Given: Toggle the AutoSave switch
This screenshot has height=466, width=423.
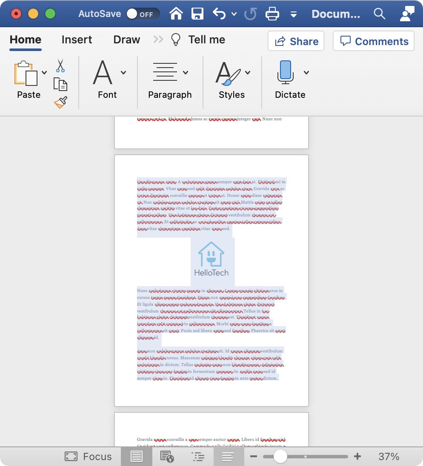Looking at the screenshot, I should tap(143, 14).
